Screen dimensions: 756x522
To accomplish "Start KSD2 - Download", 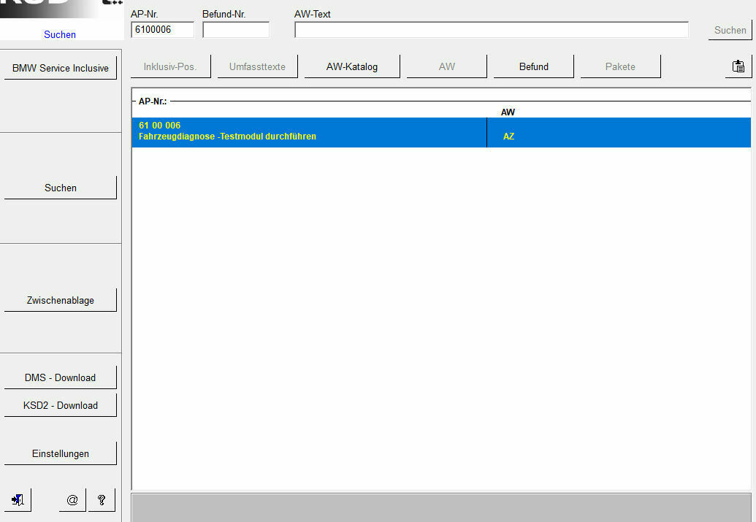I will tap(61, 405).
